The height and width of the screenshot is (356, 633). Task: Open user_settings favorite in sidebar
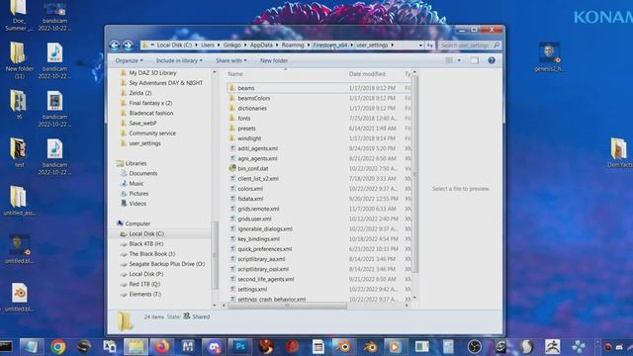pos(144,143)
